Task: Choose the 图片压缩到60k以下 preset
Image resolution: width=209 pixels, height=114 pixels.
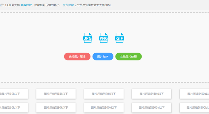Action: [x=14, y=108]
